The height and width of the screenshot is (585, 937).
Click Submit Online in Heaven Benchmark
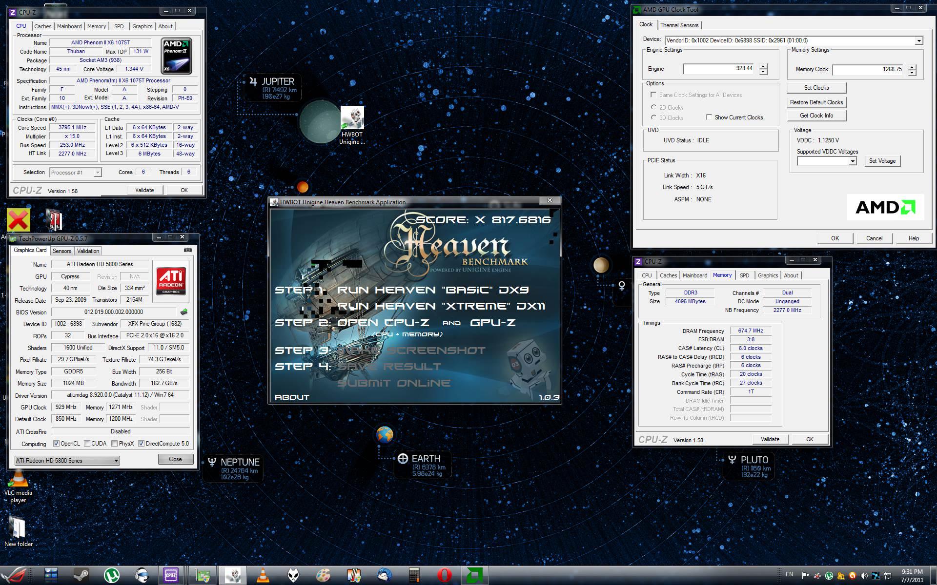394,383
